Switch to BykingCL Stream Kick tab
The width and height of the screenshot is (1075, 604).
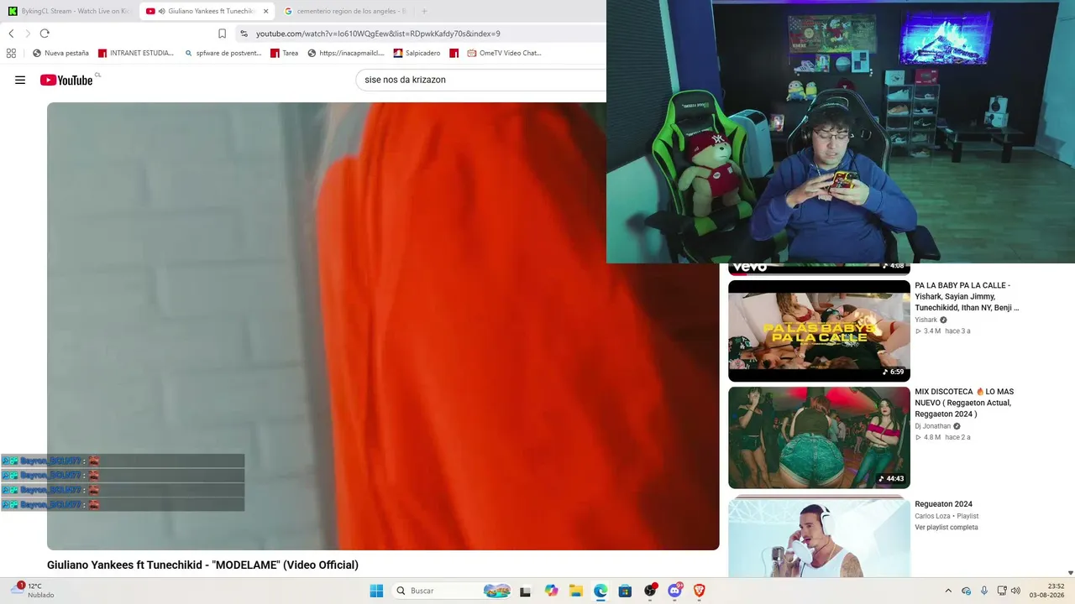(69, 11)
